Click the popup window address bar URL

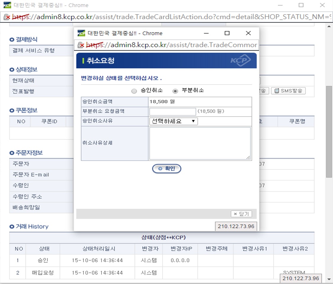point(166,45)
